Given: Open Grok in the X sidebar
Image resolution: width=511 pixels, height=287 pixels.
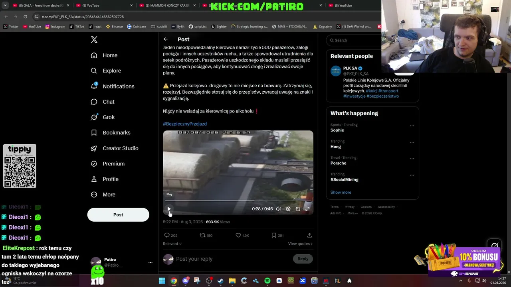Looking at the screenshot, I should 103,117.
